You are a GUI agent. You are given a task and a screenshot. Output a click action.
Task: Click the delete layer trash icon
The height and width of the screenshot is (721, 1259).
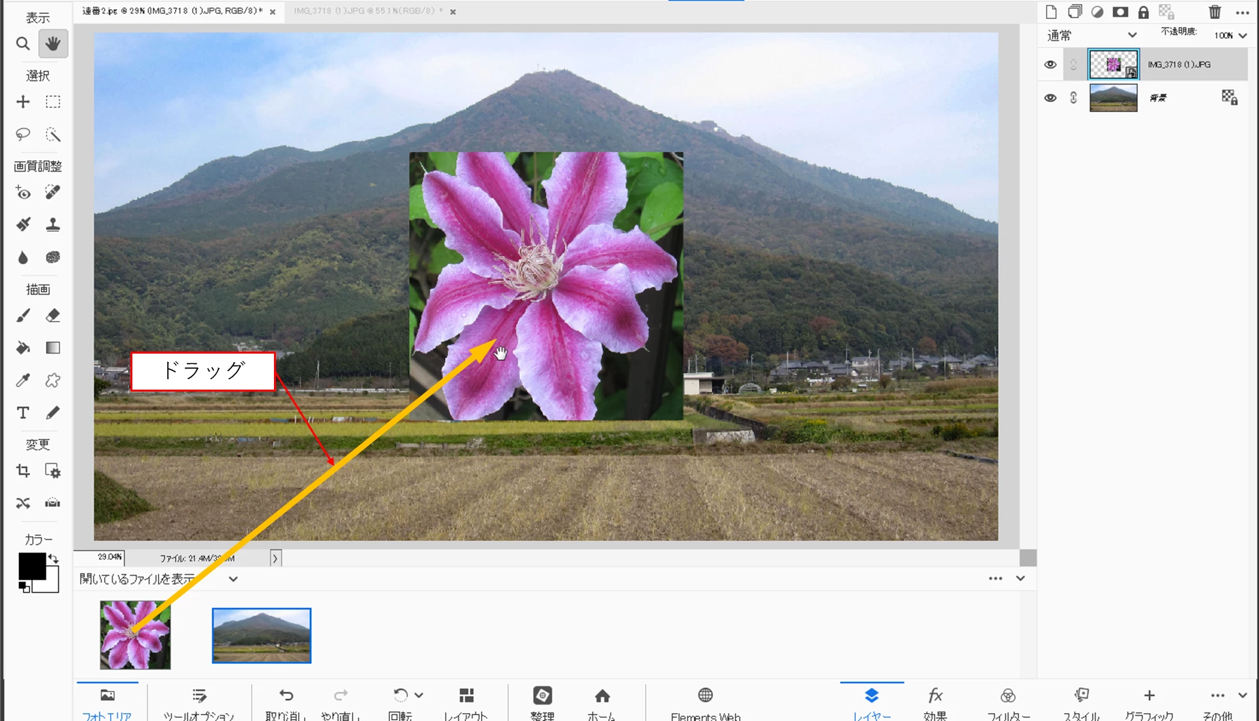coord(1214,12)
